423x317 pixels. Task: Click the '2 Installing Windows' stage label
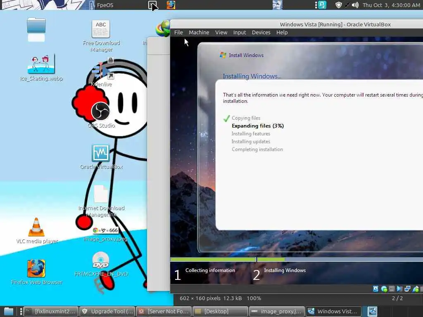click(279, 274)
